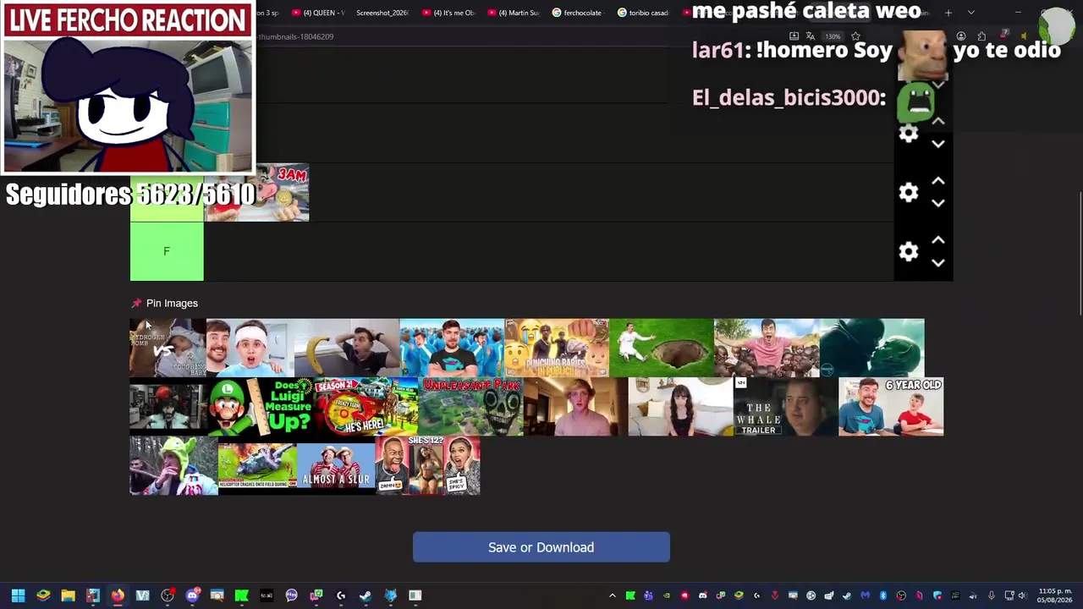The height and width of the screenshot is (609, 1083).
Task: Open a new browser tab with plus button
Action: 948,13
